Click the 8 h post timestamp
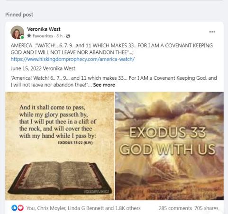Screen dimensions: 228x214 [x=59, y=36]
